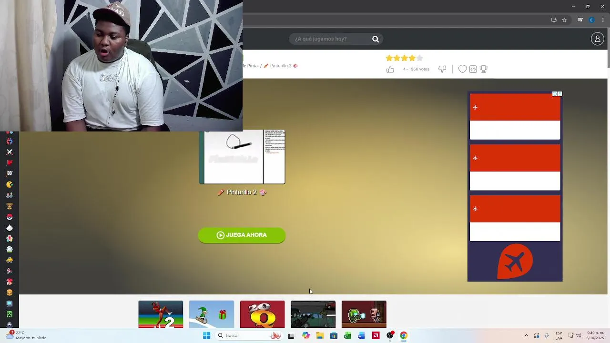The image size is (610, 343).
Task: Open Task View from taskbar
Action: (x=291, y=335)
